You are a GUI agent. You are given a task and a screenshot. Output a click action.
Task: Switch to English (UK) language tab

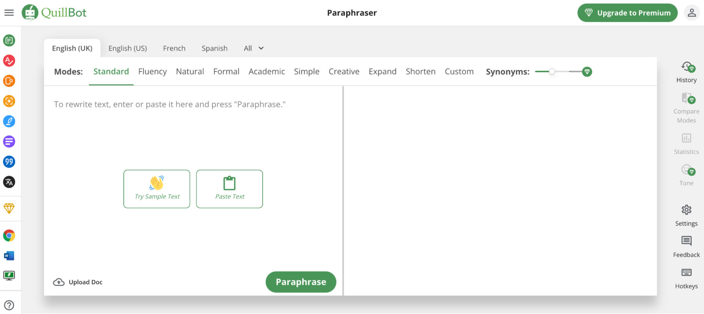pos(72,48)
